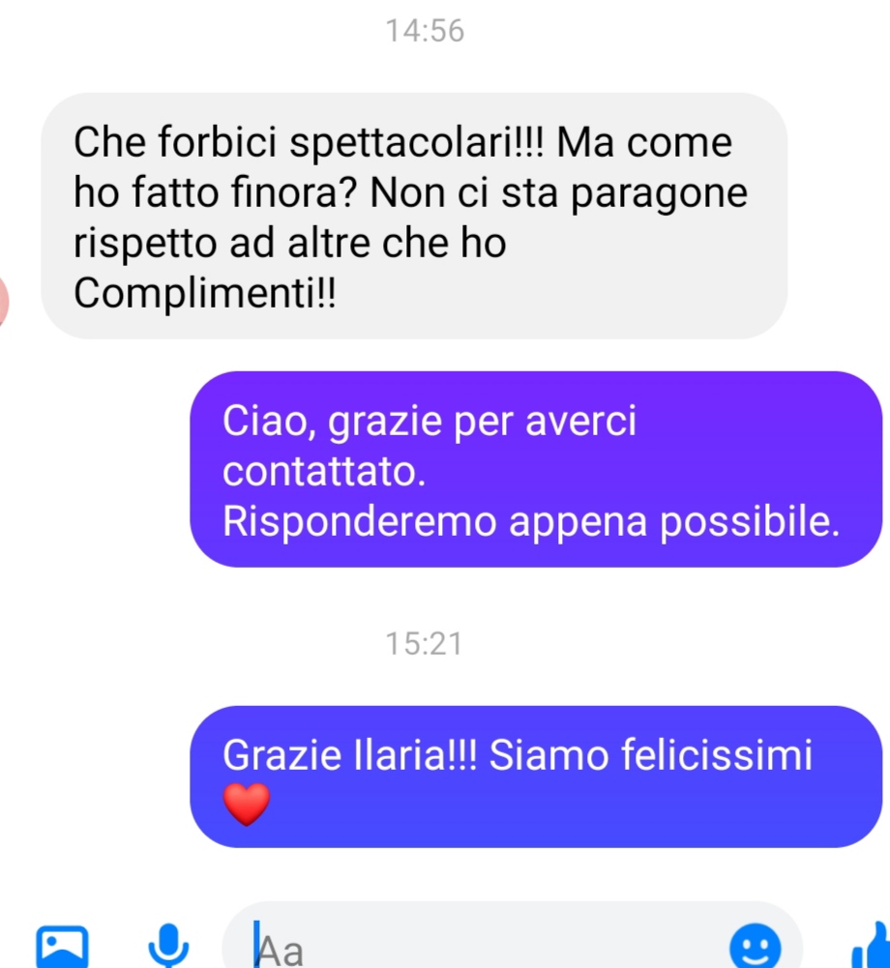Click the word "Complimenti!!" in the gray message

coord(205,293)
